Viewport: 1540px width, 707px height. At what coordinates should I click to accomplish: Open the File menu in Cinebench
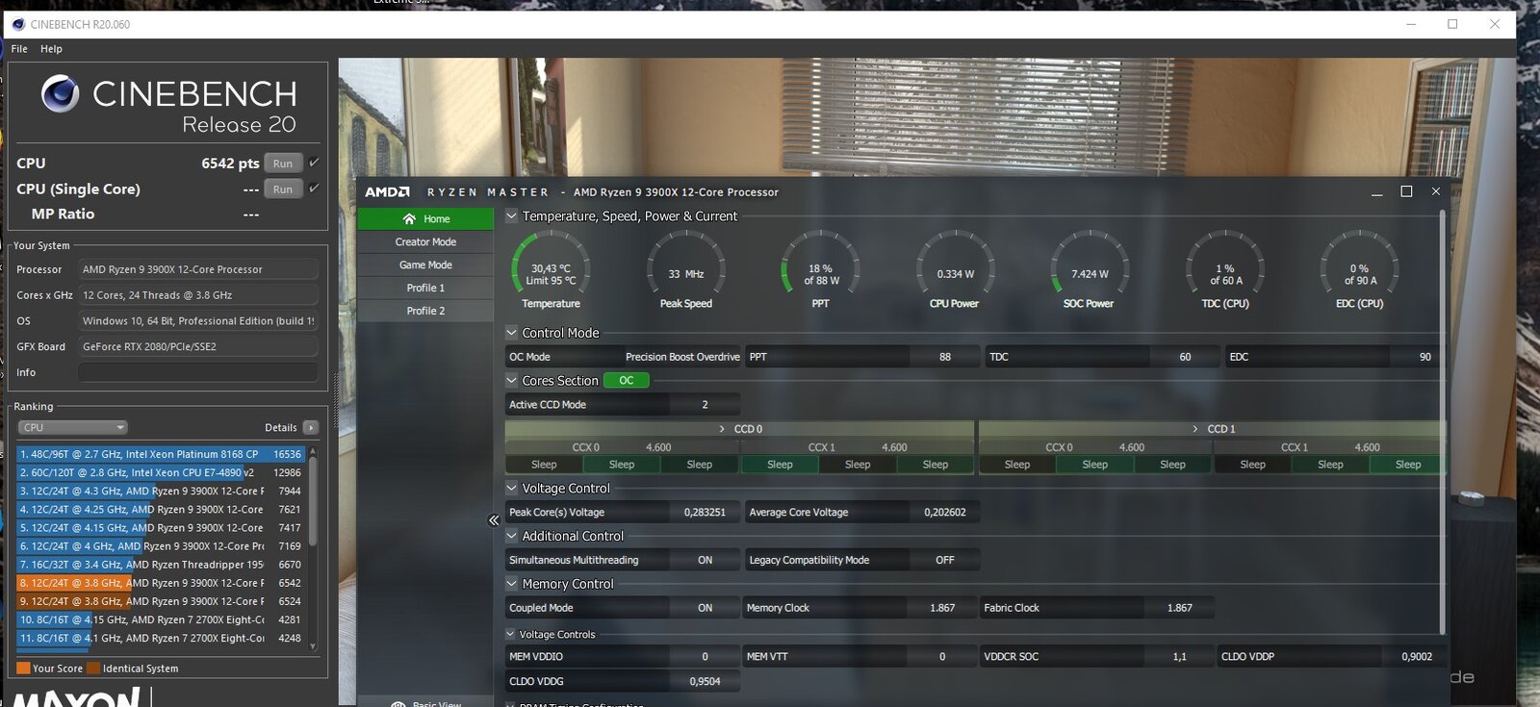click(19, 49)
